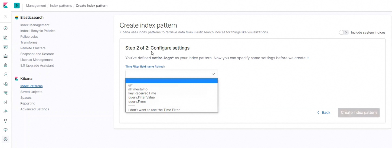Open Snapshot and Restore
This screenshot has width=392, height=148.
click(x=37, y=54)
